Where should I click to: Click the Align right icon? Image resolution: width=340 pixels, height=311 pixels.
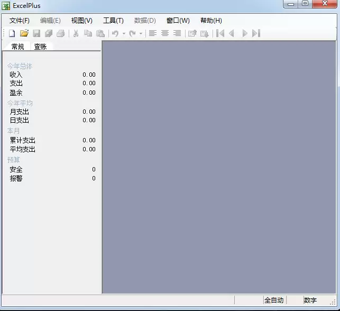click(x=177, y=33)
